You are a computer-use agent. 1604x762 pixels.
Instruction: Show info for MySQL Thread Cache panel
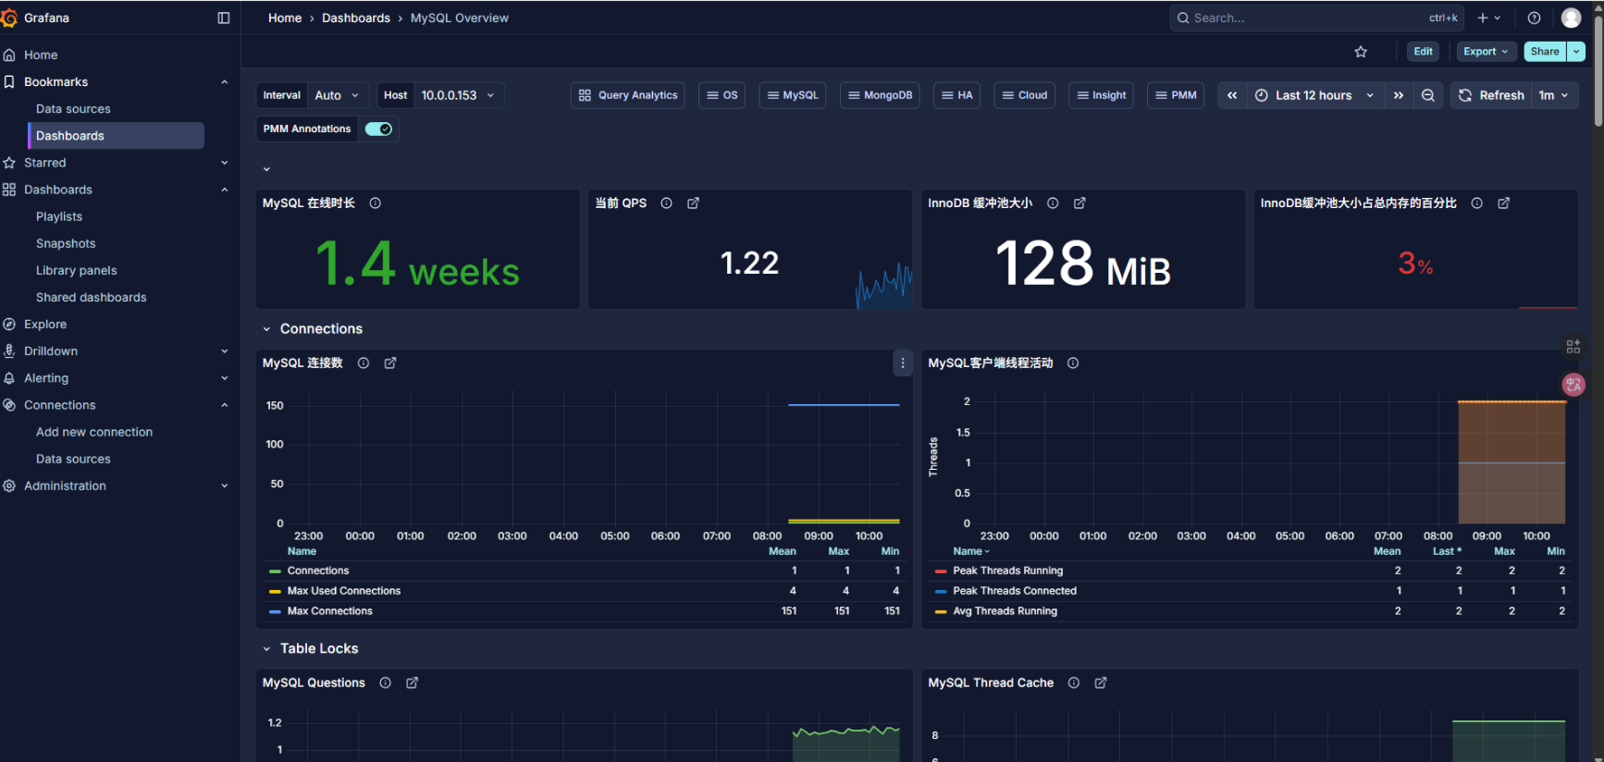(x=1074, y=683)
